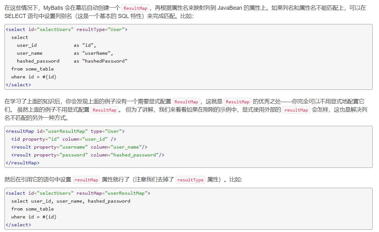The width and height of the screenshot is (379, 232).
Task: Click the <resultMap id="userResultMap" type="User"> line
Action: (x=65, y=131)
